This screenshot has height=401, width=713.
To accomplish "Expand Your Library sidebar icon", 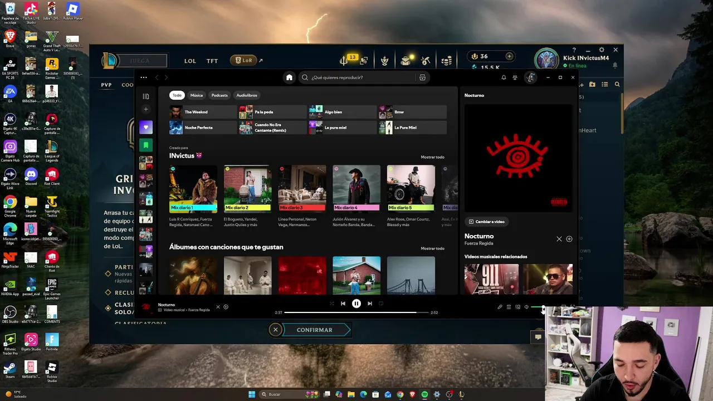I will click(146, 96).
